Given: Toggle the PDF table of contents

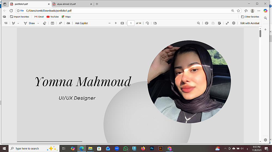Looking at the screenshot, I should (6, 23).
